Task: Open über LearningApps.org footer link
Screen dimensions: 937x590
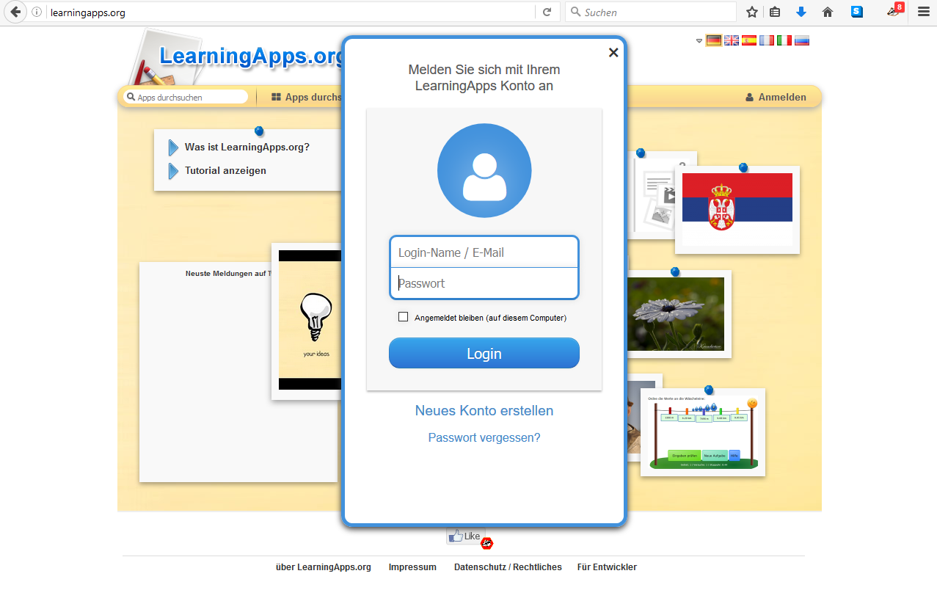Action: tap(324, 567)
